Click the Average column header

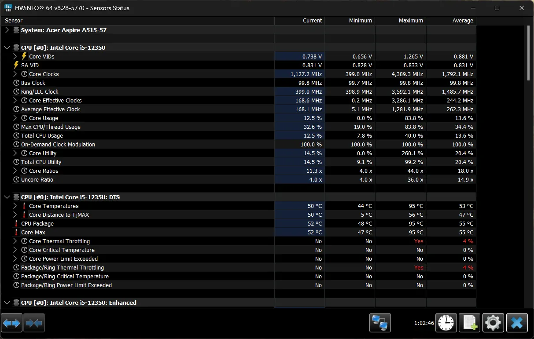click(x=451, y=21)
